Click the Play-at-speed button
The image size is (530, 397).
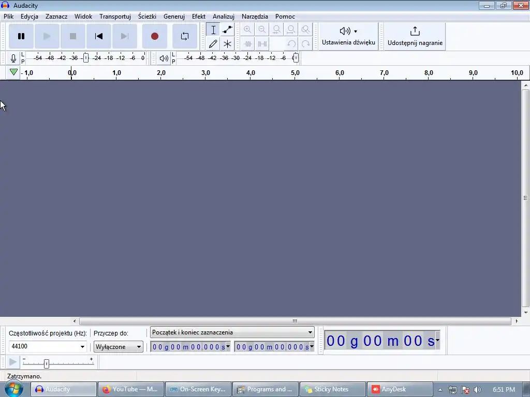(13, 362)
